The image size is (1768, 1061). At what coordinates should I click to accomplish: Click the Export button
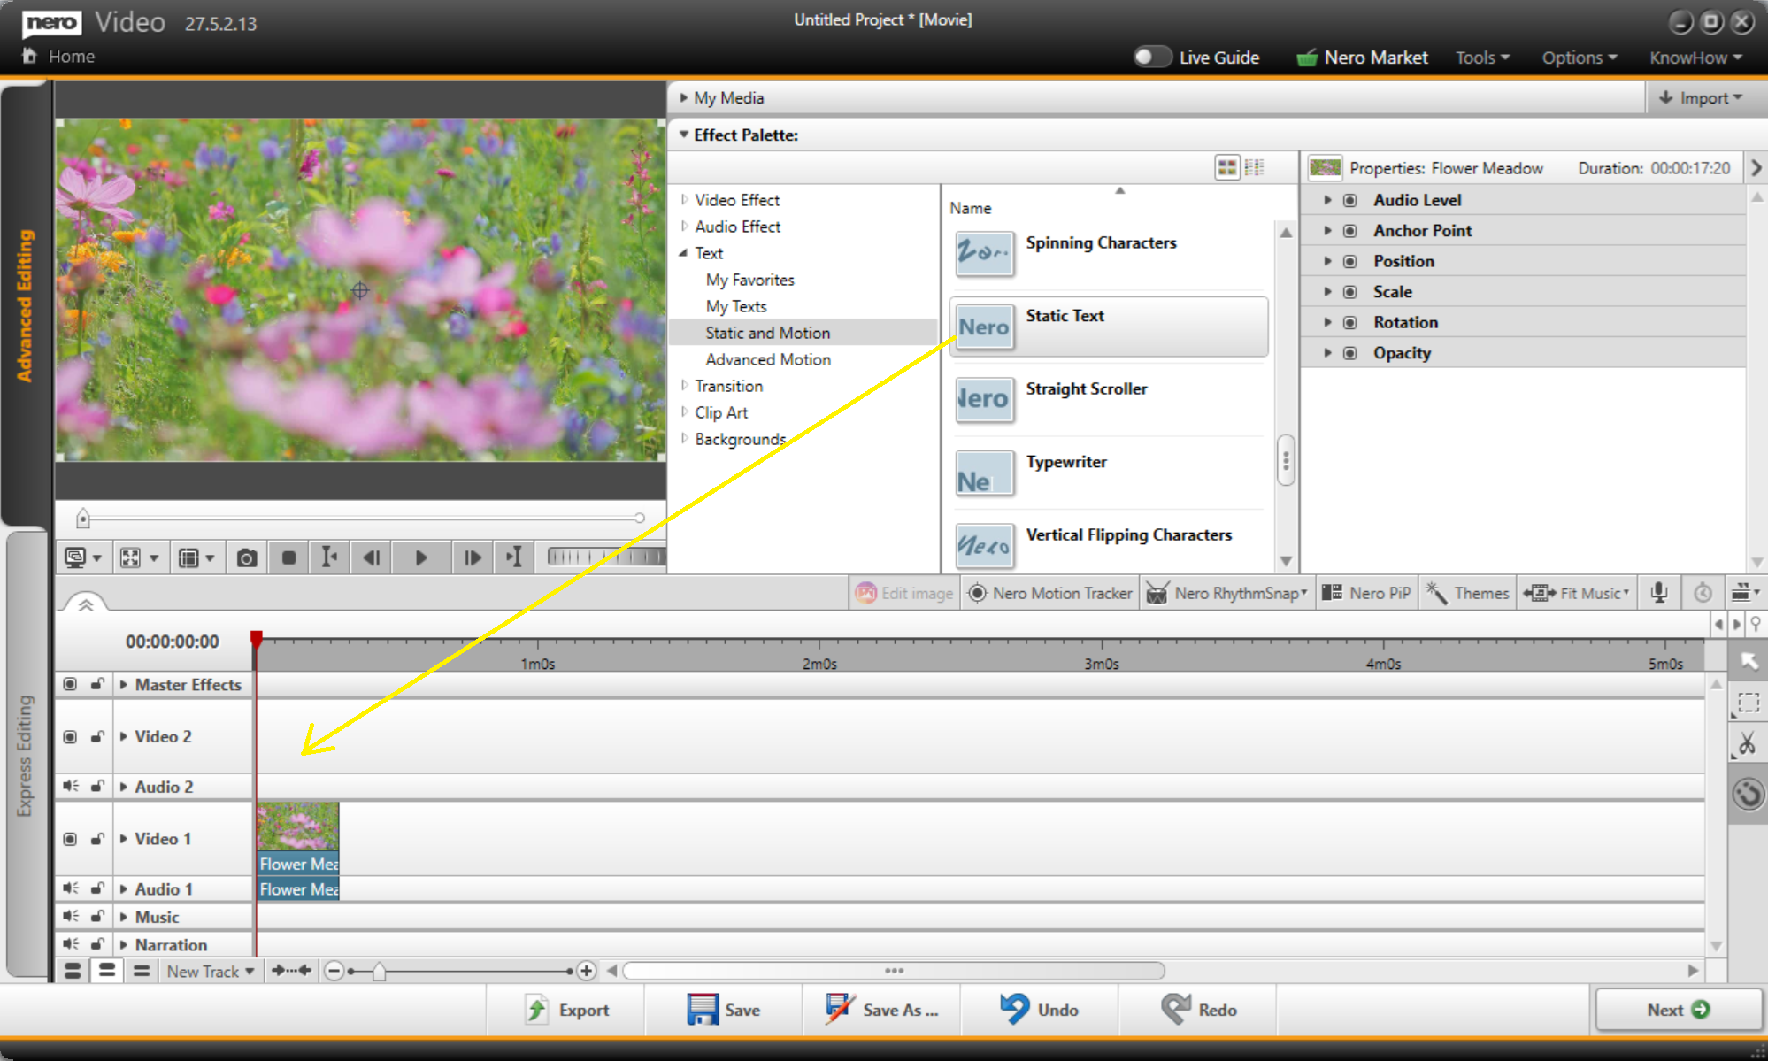point(566,1010)
